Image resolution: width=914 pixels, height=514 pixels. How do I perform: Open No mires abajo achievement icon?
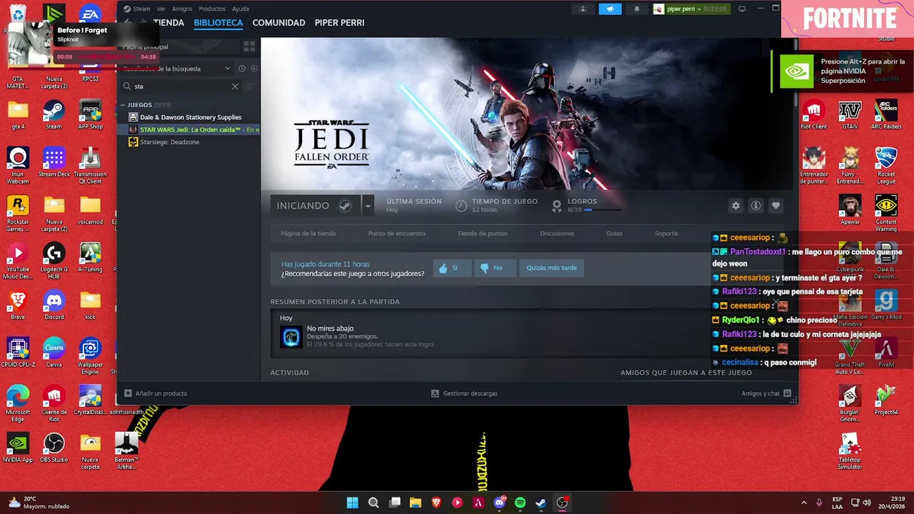(291, 337)
